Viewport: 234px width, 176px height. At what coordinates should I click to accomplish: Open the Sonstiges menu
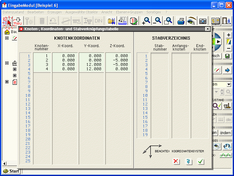(154, 12)
